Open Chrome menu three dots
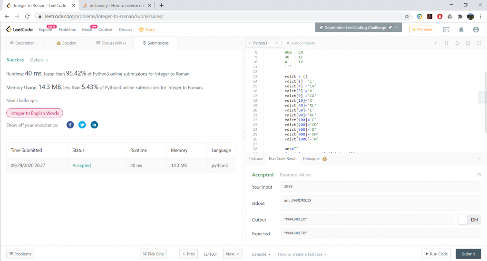The height and width of the screenshot is (261, 487). tap(480, 17)
